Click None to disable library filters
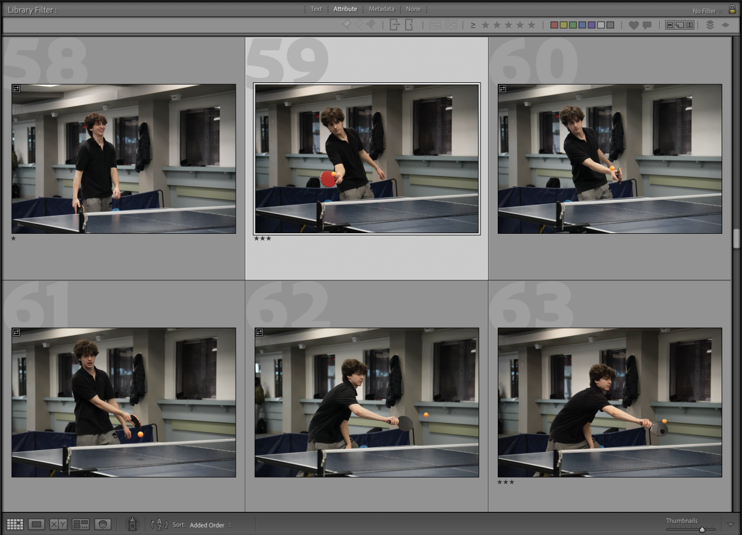Image resolution: width=742 pixels, height=535 pixels. click(413, 9)
